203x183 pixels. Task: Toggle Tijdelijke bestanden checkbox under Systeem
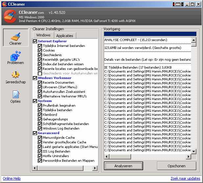click(x=40, y=110)
